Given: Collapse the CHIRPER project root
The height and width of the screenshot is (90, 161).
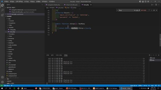Looking at the screenshot, I should [6, 16].
